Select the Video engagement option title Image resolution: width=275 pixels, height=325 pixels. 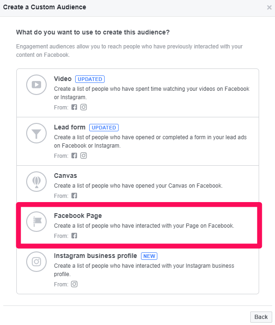coord(63,79)
